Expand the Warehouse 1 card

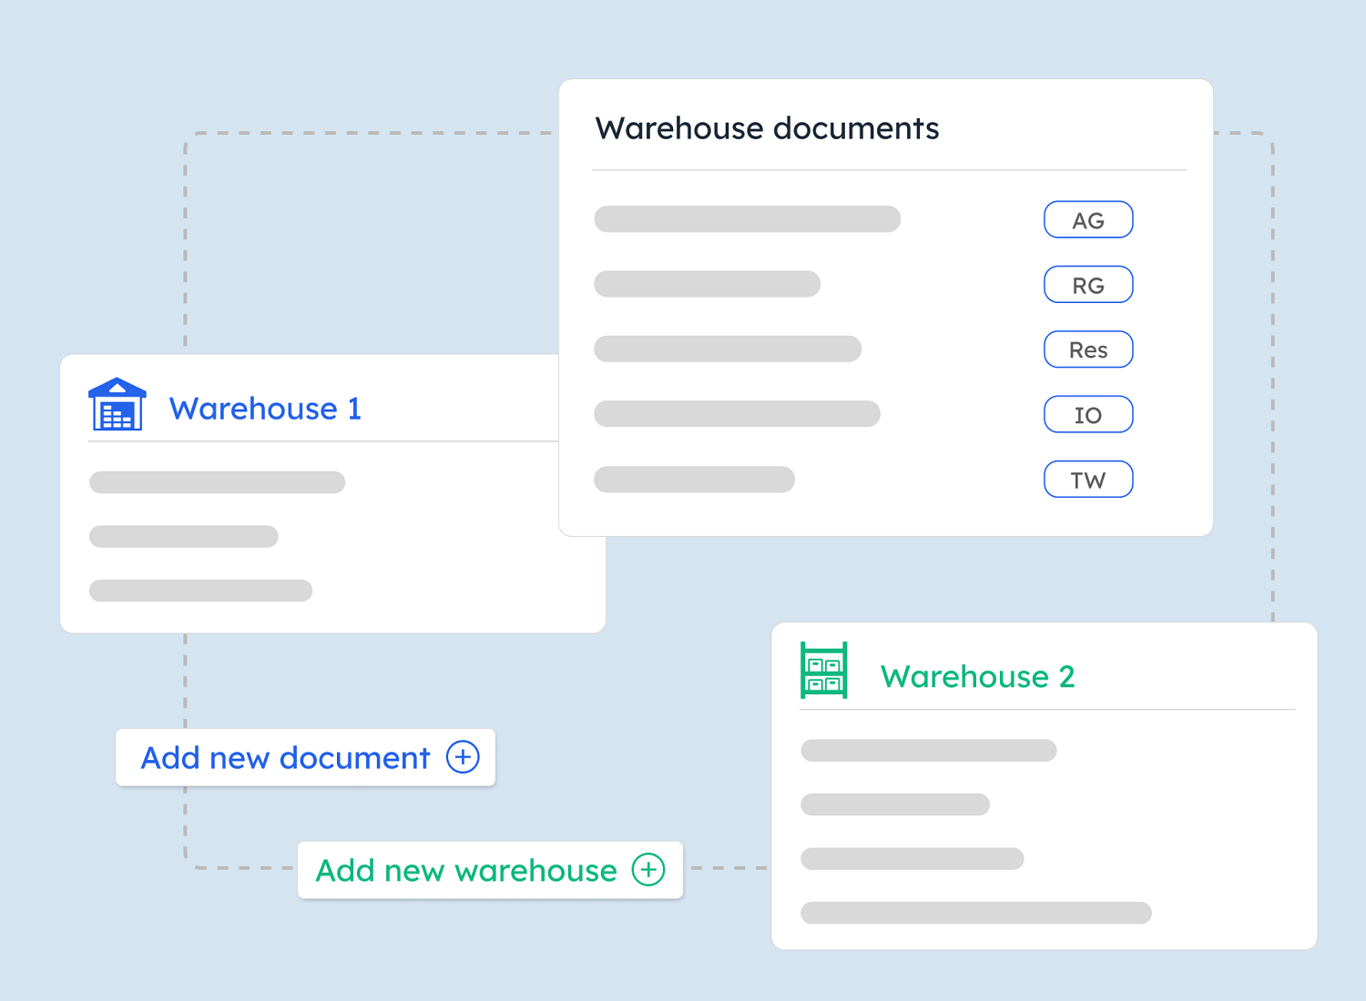point(265,408)
